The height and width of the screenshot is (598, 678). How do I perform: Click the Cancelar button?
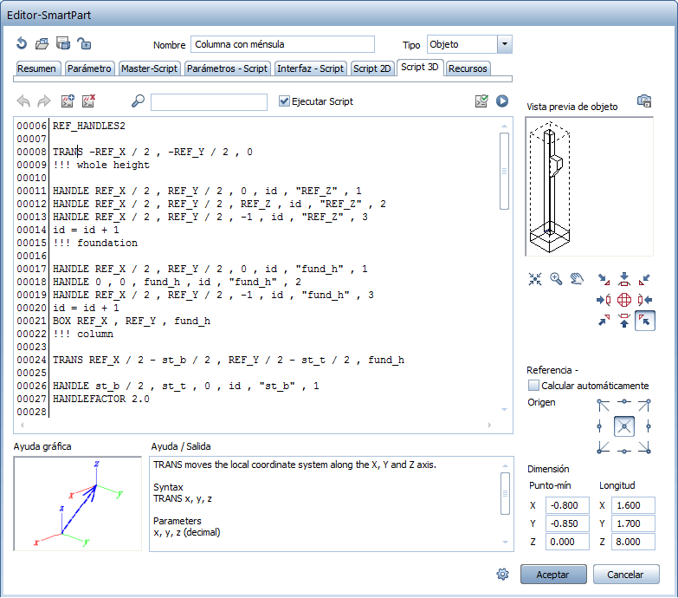[x=626, y=575]
